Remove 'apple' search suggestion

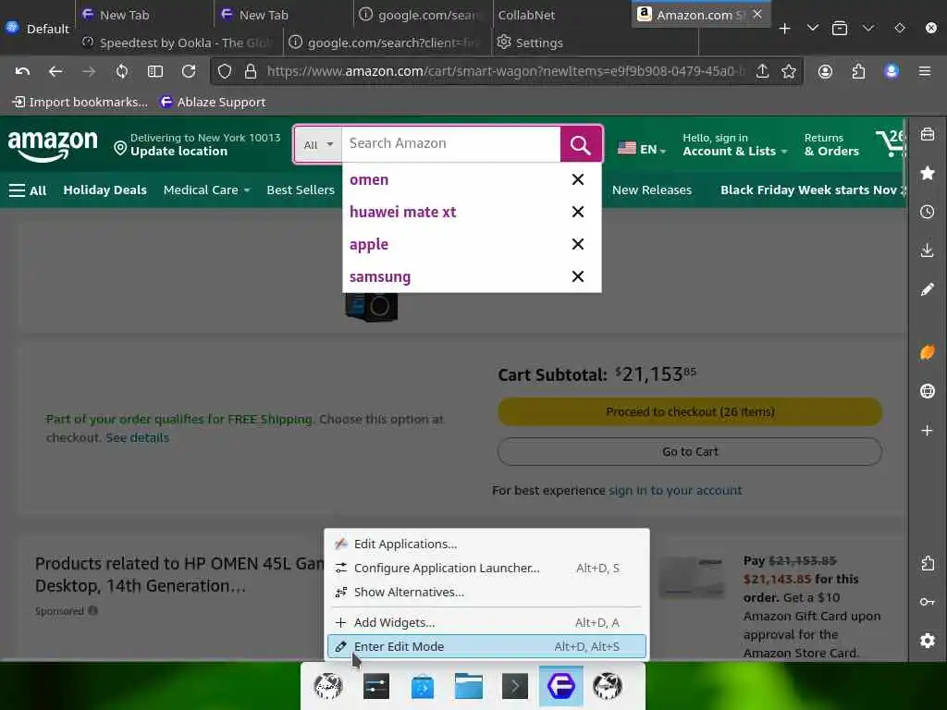577,244
